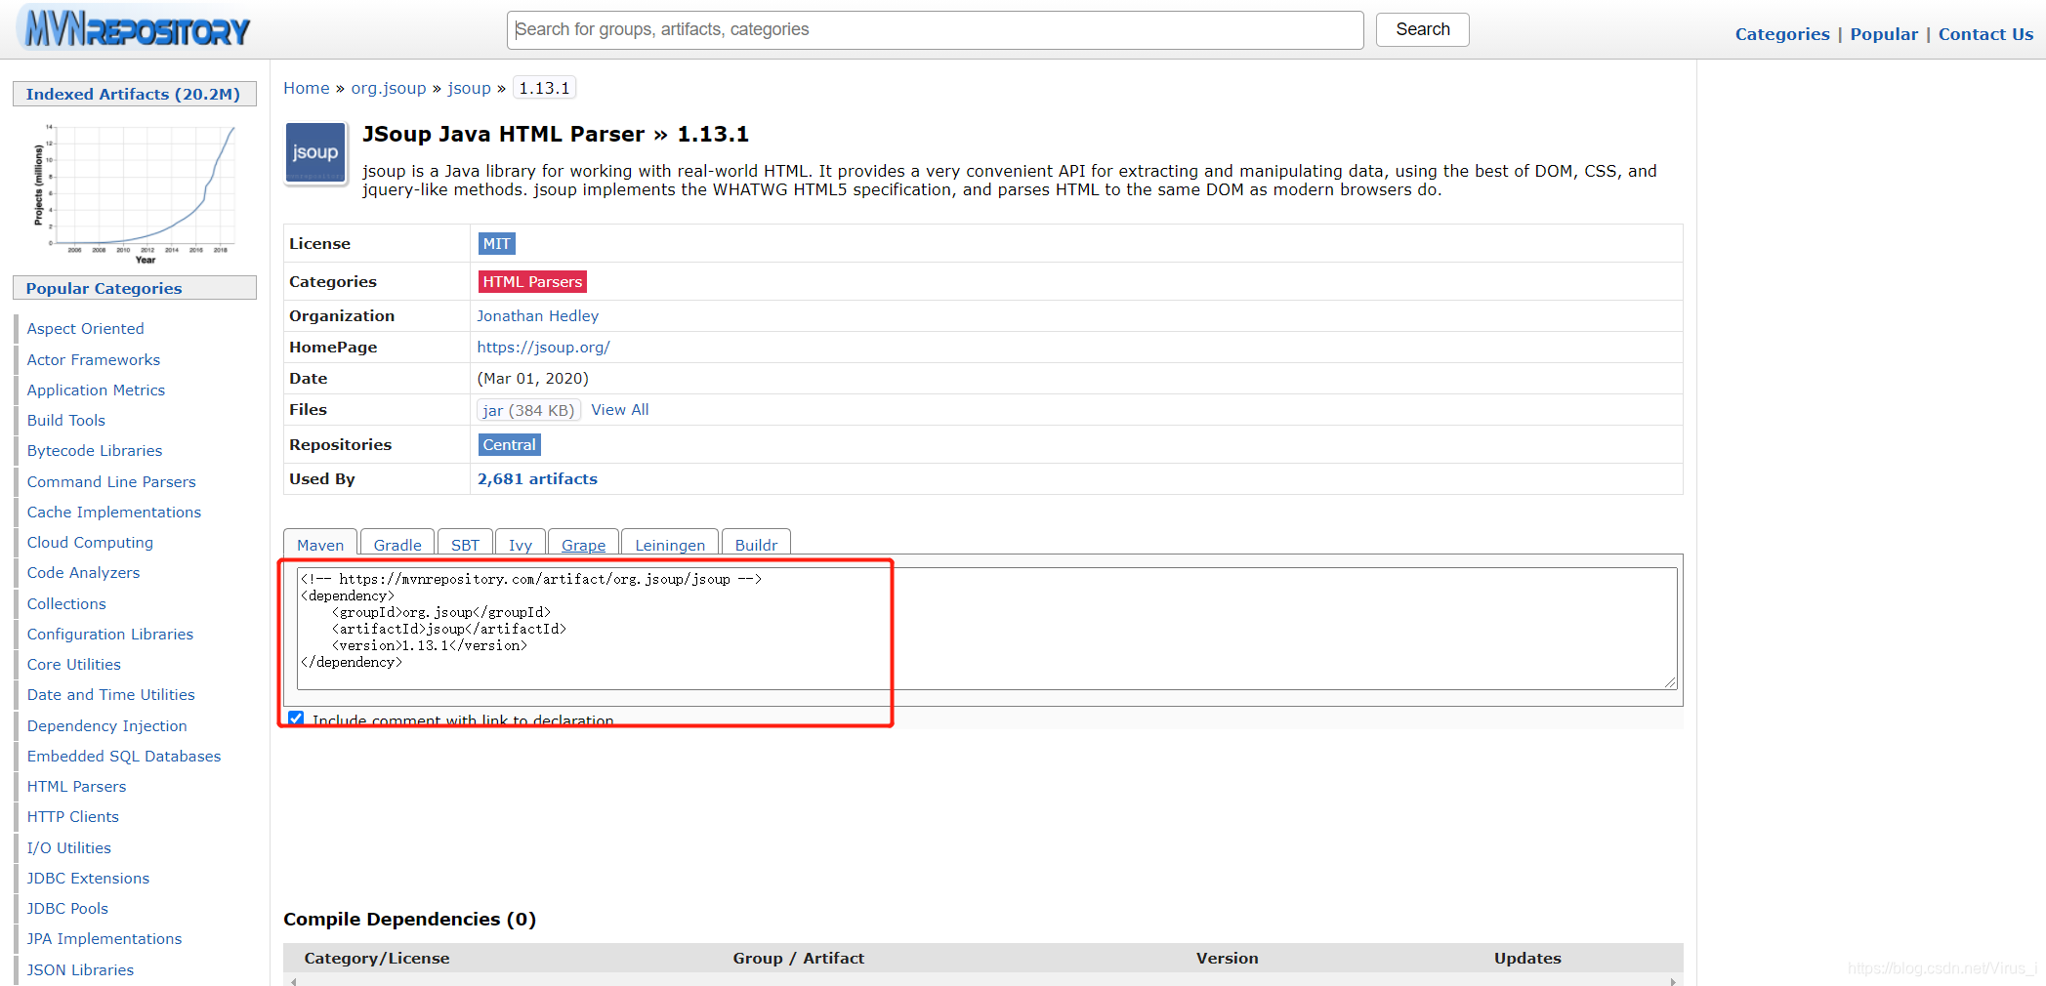Open Dependency Injection category

[107, 726]
